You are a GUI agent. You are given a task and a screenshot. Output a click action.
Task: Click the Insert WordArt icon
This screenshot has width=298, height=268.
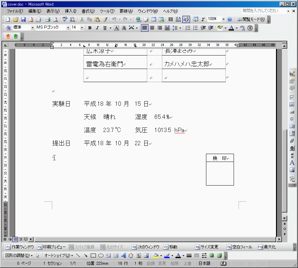124,256
